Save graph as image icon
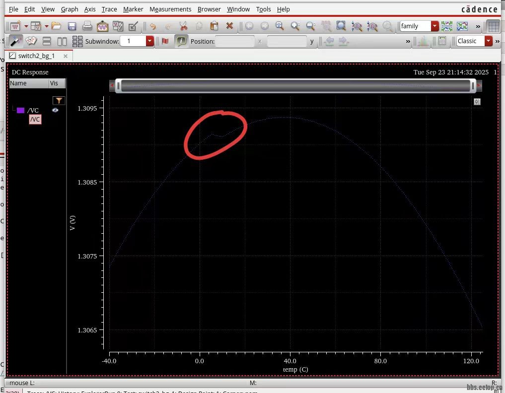This screenshot has width=505, height=393. (x=102, y=26)
